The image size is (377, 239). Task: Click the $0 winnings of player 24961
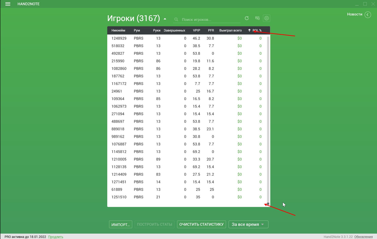point(240,91)
